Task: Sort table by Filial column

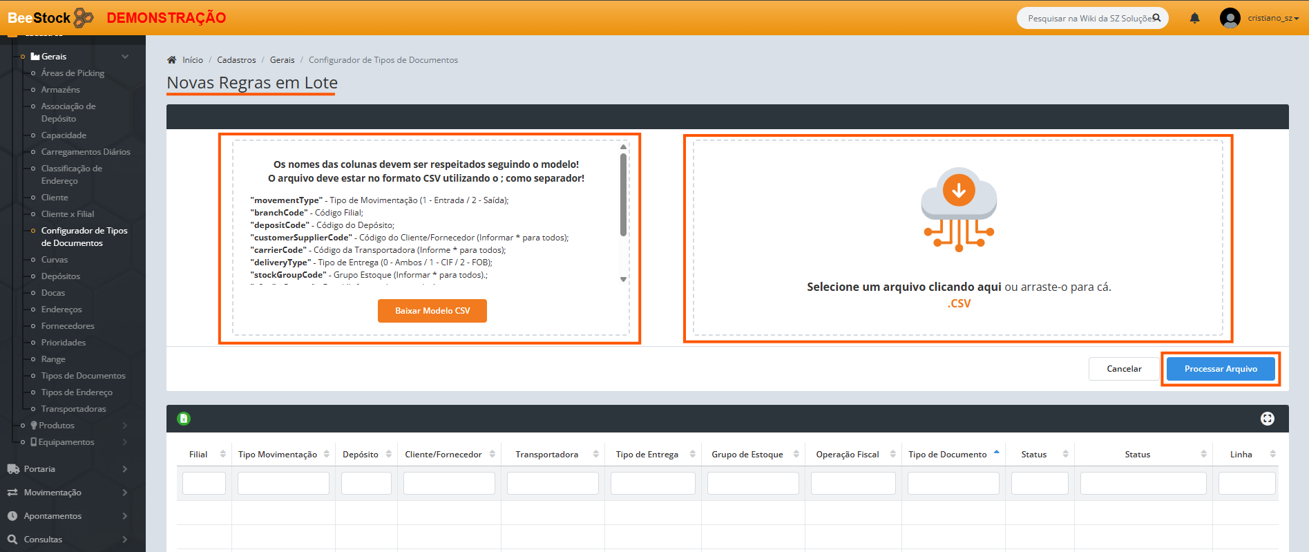Action: click(x=199, y=455)
